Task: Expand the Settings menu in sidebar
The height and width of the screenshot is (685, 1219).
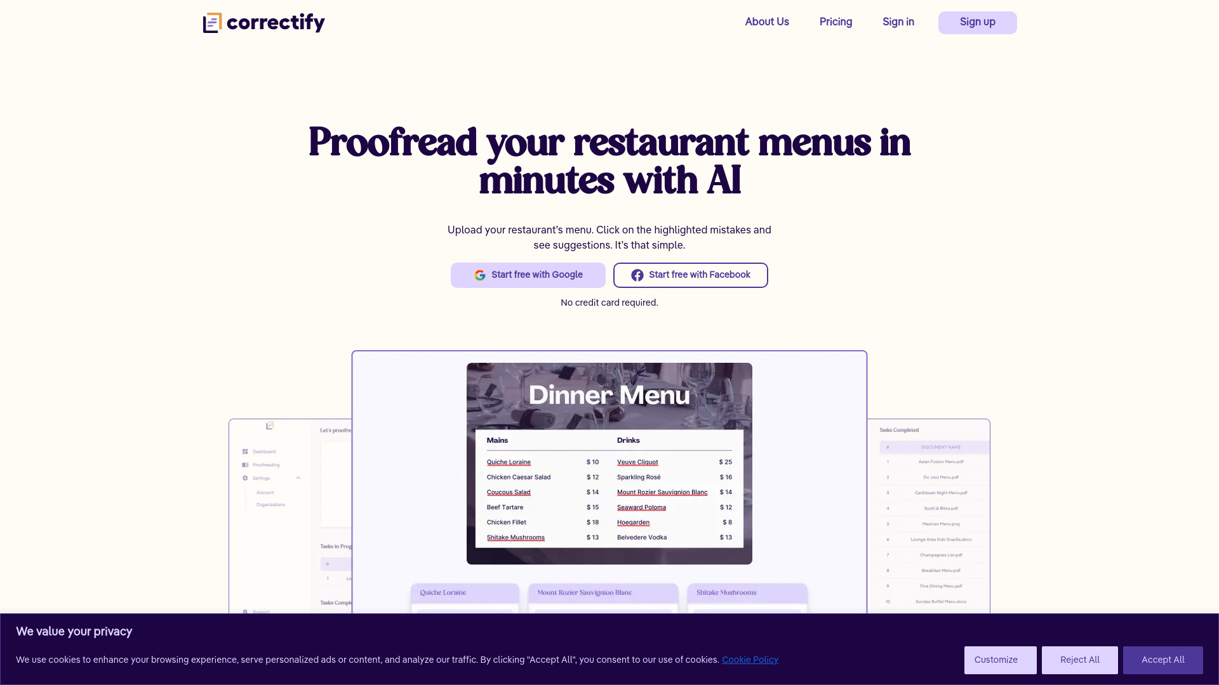Action: (299, 478)
